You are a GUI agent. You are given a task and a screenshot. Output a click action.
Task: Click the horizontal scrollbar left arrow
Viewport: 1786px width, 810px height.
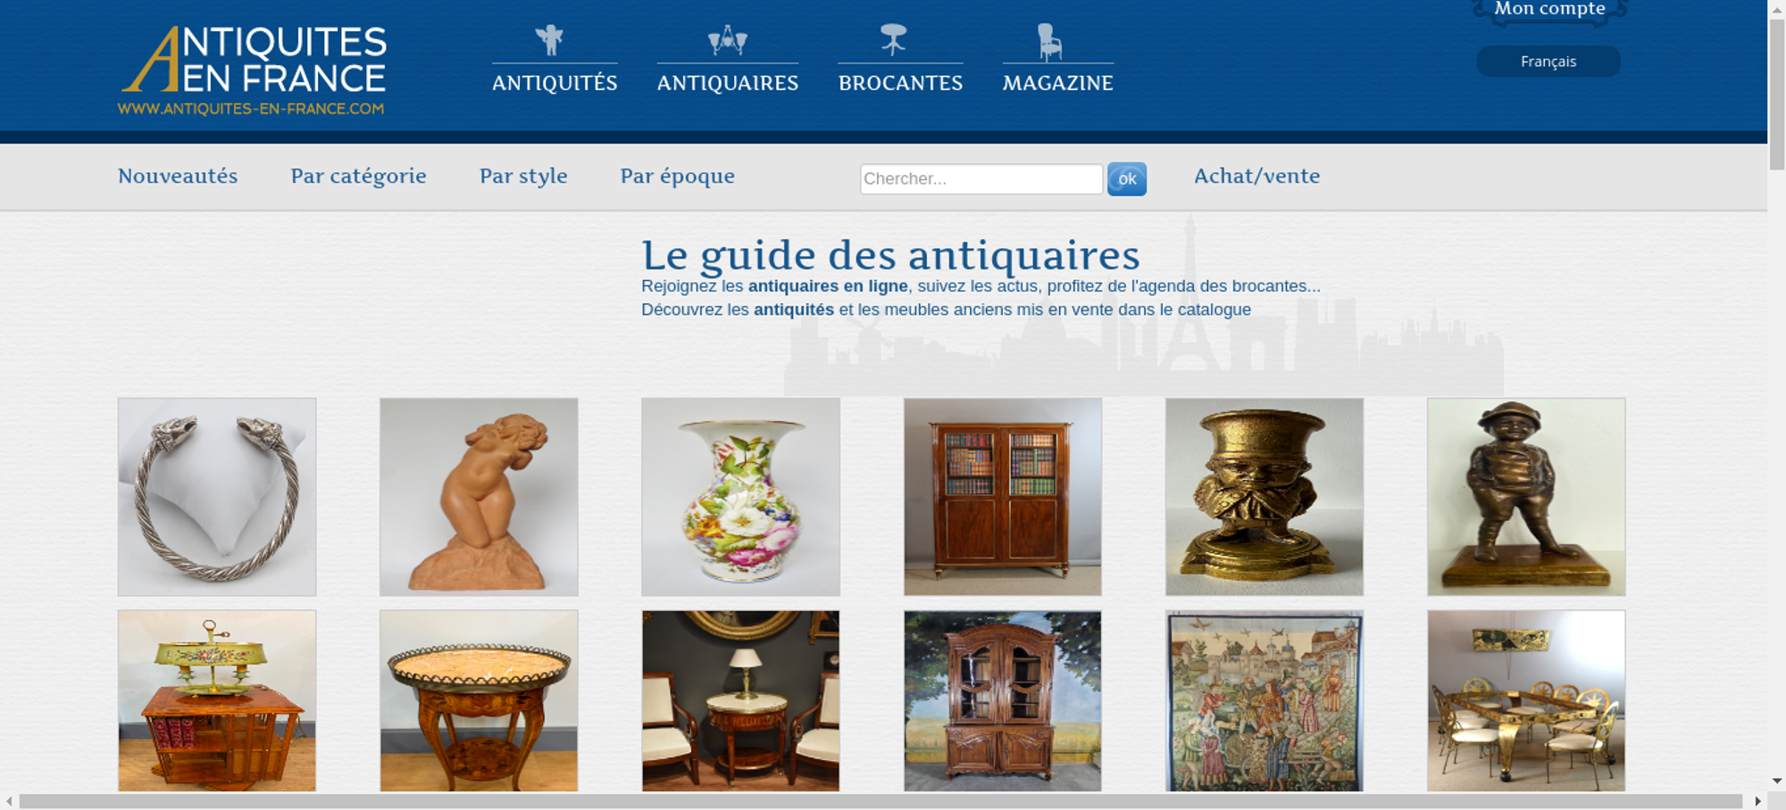point(9,801)
